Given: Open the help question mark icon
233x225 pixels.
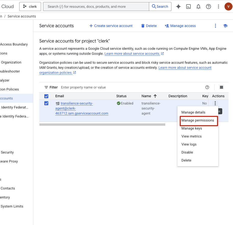Looking at the screenshot, I should click(208, 6).
